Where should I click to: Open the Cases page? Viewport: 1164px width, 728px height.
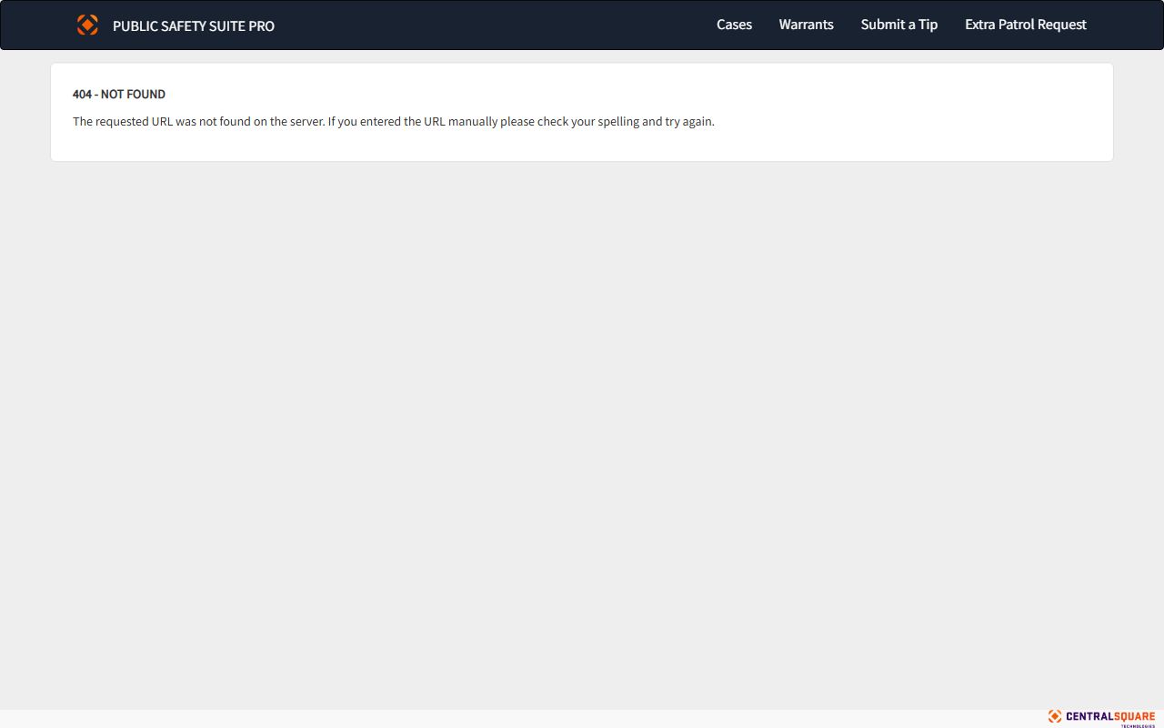point(734,25)
